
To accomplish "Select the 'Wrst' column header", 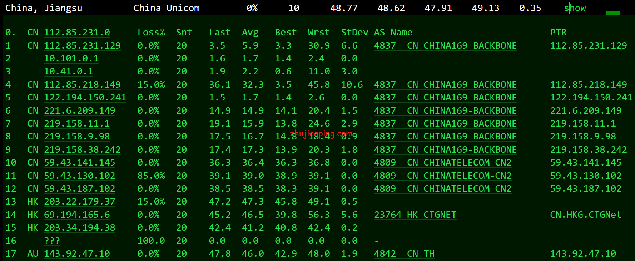I will click(x=319, y=33).
